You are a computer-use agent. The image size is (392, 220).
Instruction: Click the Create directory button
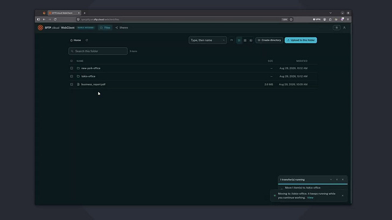pos(269,40)
